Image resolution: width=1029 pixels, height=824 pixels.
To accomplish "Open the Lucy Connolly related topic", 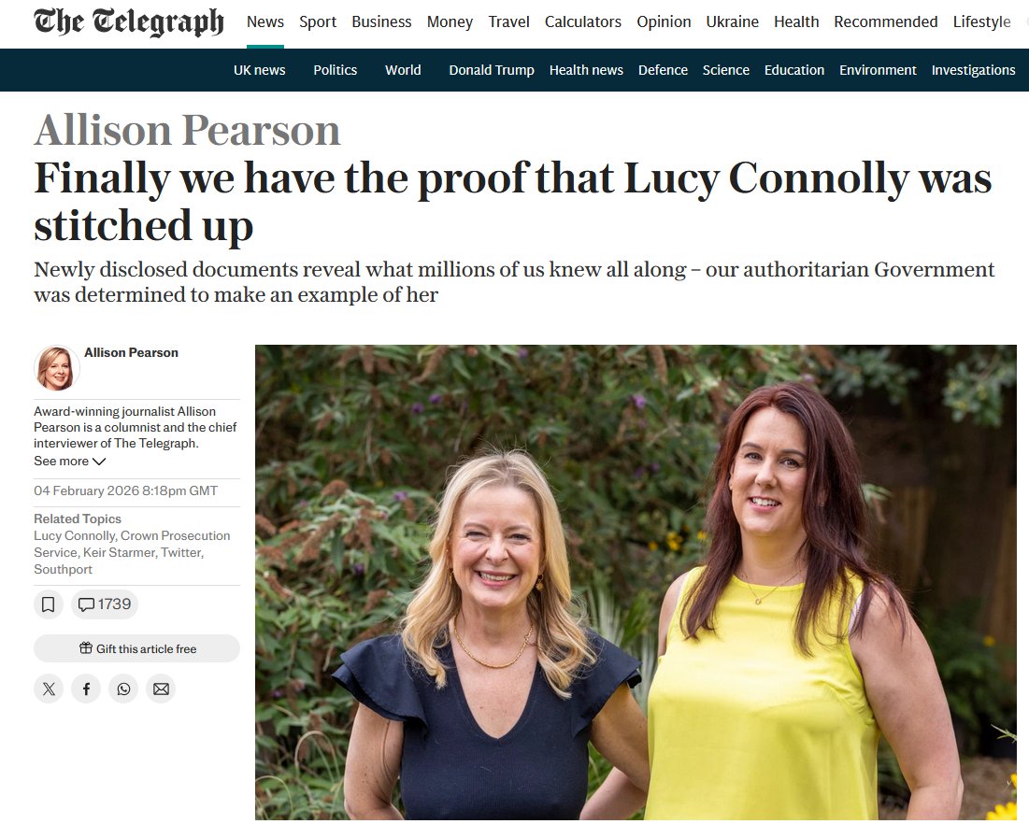I will click(x=74, y=535).
